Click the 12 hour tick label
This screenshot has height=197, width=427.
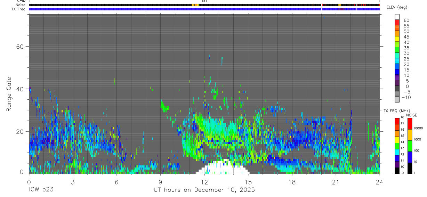[204, 182]
